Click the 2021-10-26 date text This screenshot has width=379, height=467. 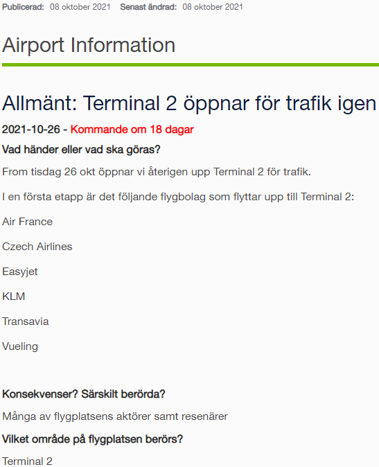coord(31,130)
